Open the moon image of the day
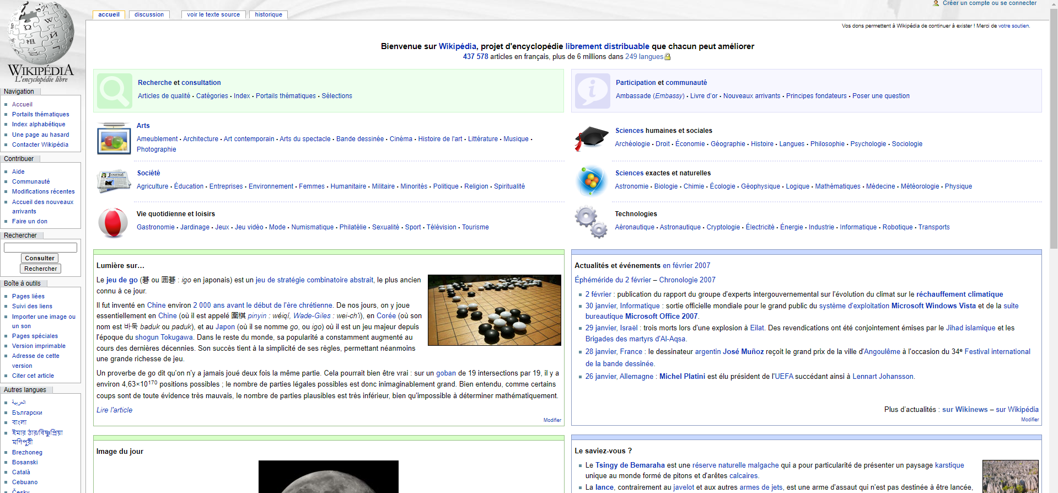The image size is (1058, 493). (x=329, y=477)
